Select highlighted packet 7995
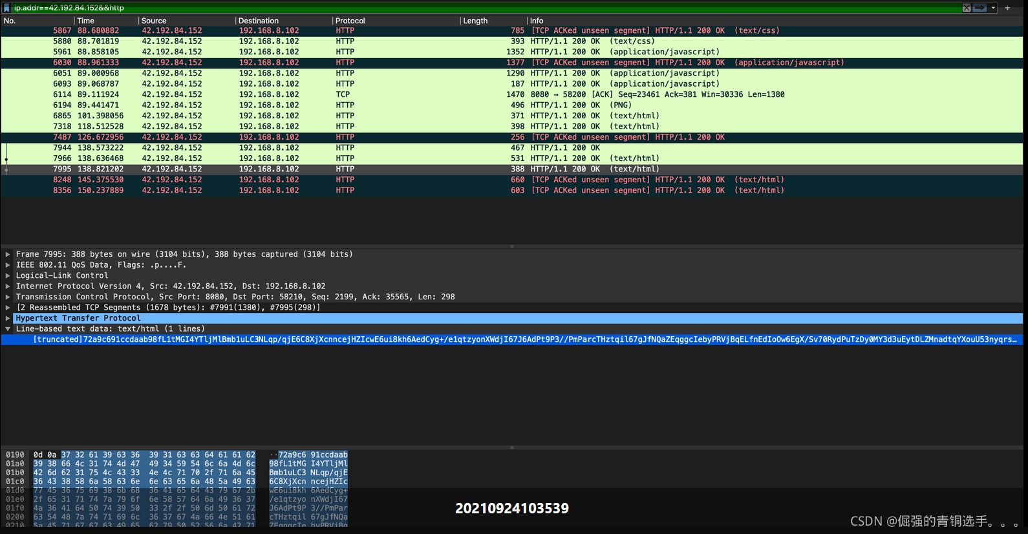This screenshot has height=534, width=1028. (512, 169)
